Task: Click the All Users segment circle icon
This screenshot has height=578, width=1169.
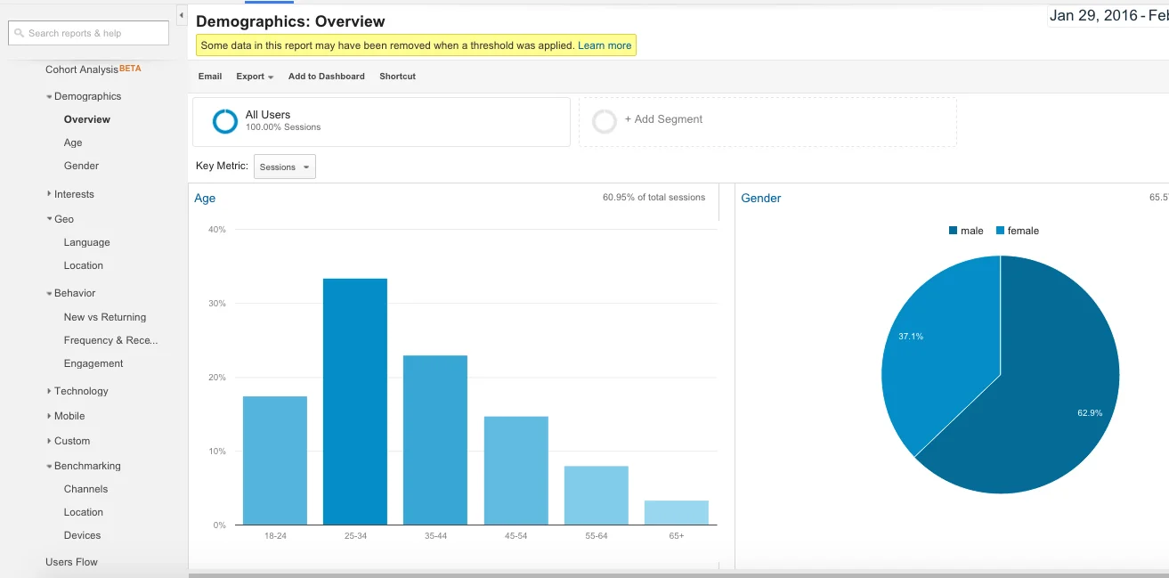Action: point(225,121)
